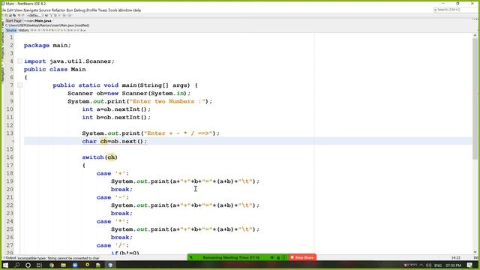Click the word package on line 2
This screenshot has height=270, width=480.
37,45
